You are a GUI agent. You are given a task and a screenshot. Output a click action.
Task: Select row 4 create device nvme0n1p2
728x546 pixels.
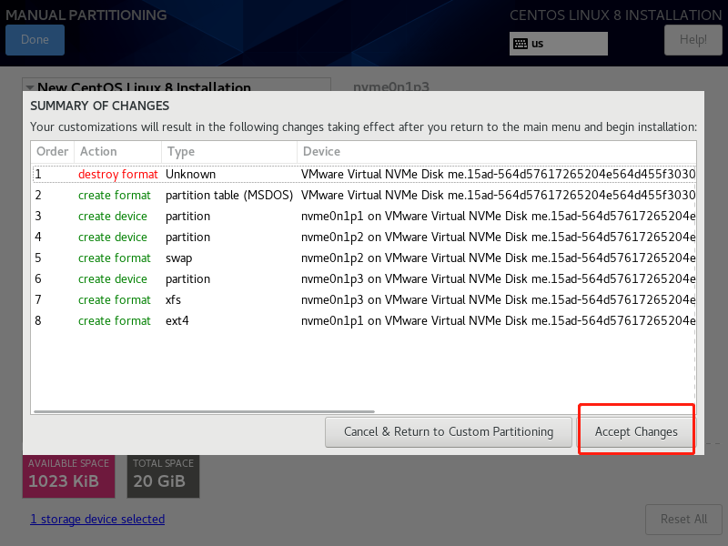click(x=364, y=237)
